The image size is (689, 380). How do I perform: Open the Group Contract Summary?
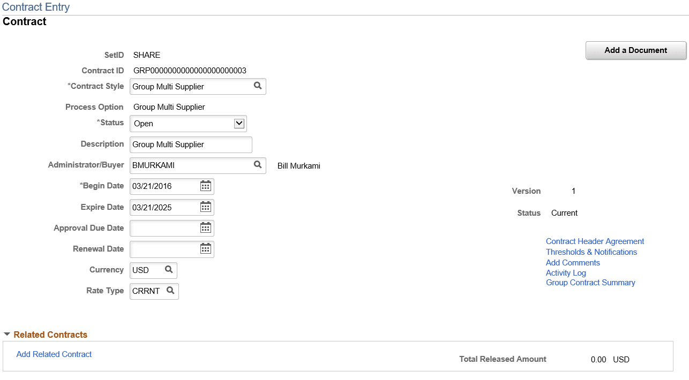590,283
